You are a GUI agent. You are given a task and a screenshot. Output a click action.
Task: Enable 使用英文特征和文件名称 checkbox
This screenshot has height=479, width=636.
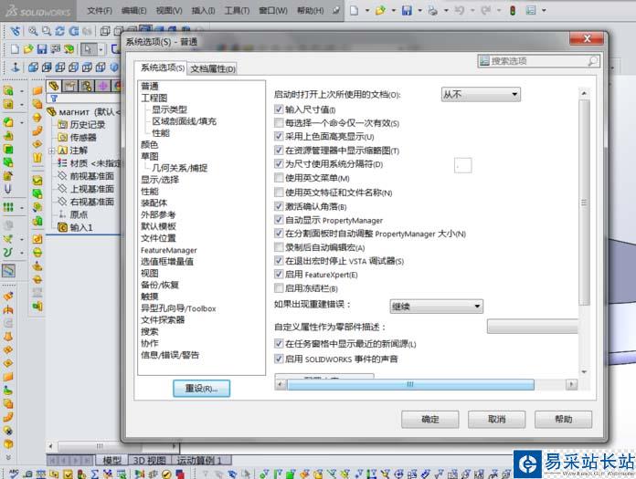(x=279, y=192)
